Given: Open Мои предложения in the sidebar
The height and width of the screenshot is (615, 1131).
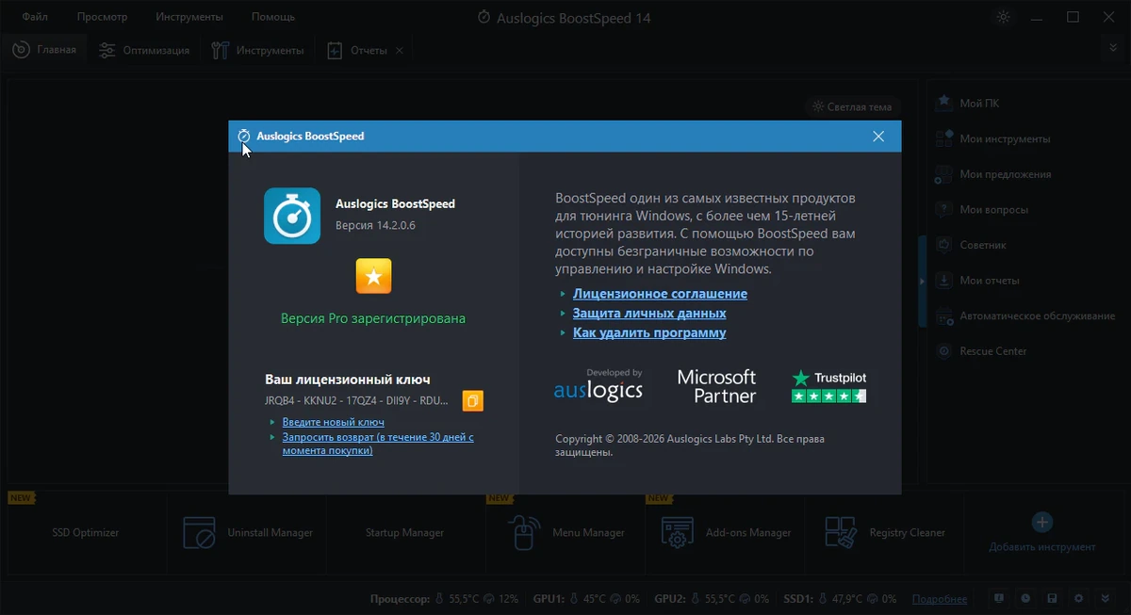Looking at the screenshot, I should point(993,174).
